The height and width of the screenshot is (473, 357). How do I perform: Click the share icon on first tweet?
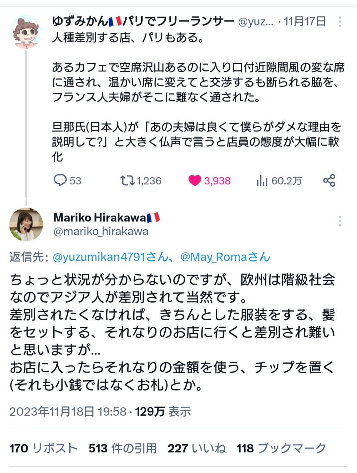coord(329,181)
